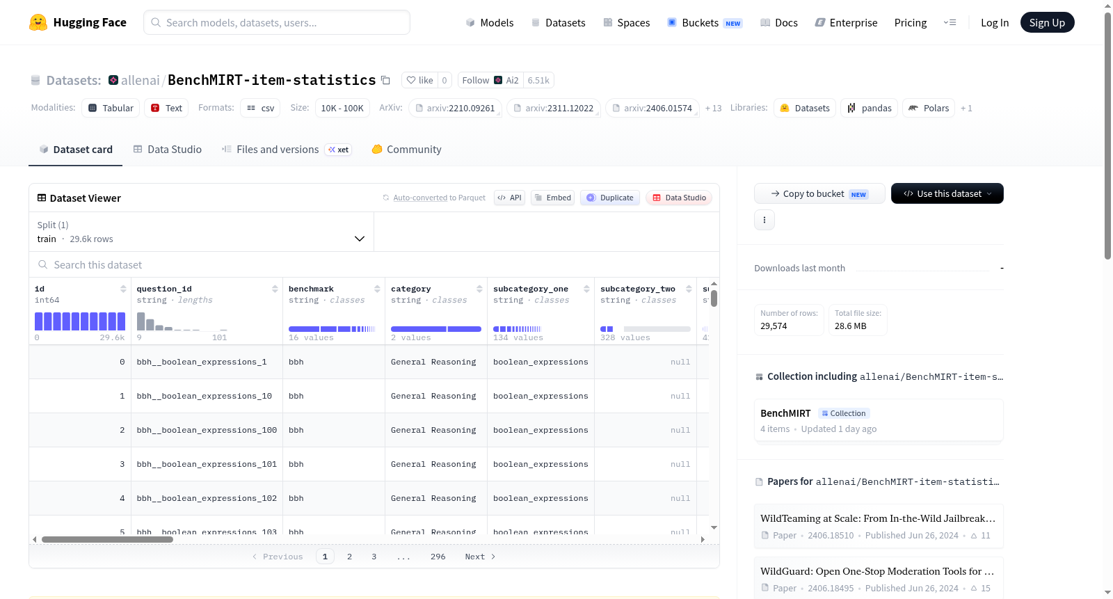The height and width of the screenshot is (599, 1113).
Task: Copy dataset name with the copy icon
Action: pyautogui.click(x=385, y=80)
